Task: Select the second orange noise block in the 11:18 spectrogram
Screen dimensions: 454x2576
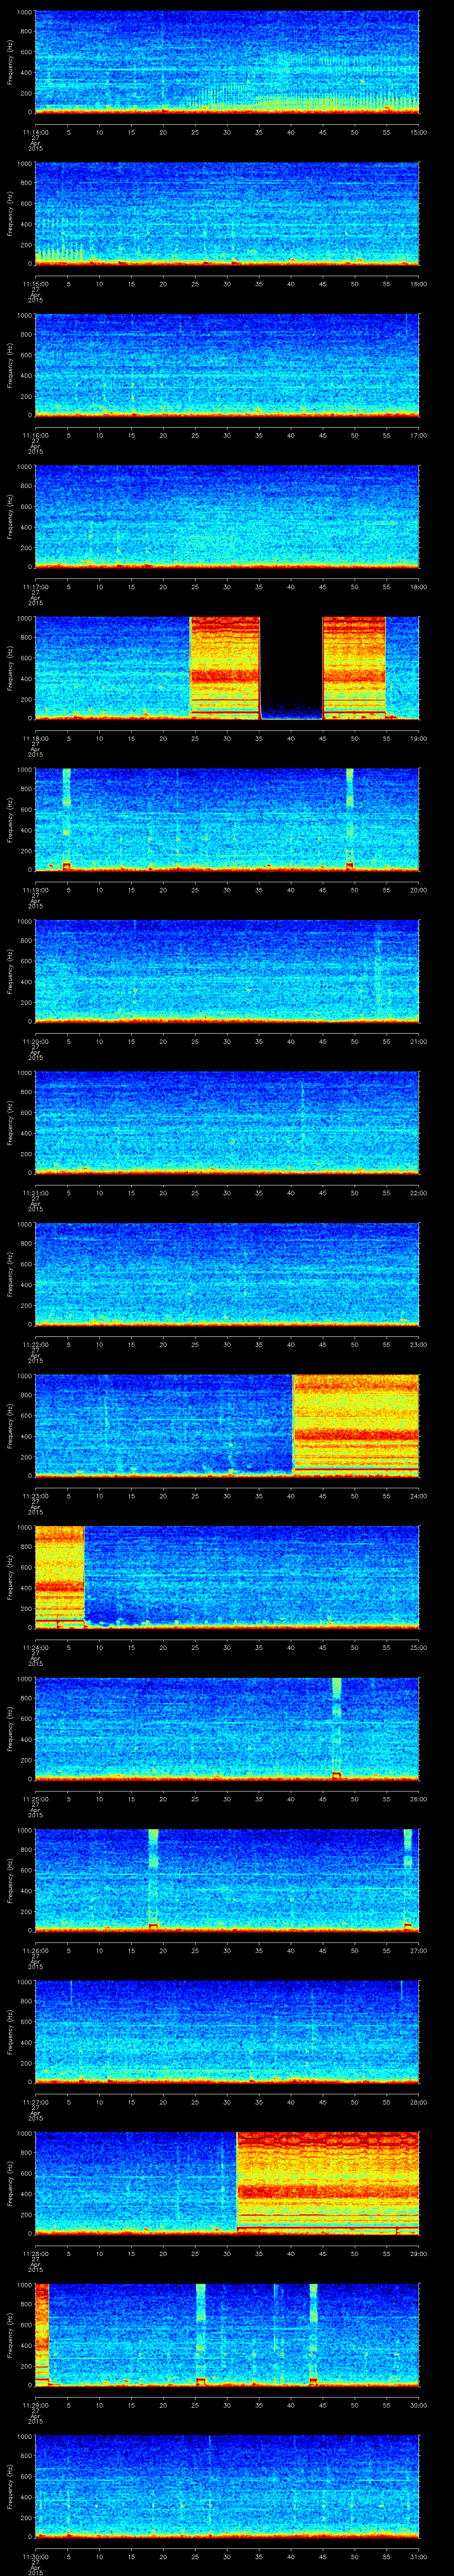Action: pyautogui.click(x=354, y=668)
